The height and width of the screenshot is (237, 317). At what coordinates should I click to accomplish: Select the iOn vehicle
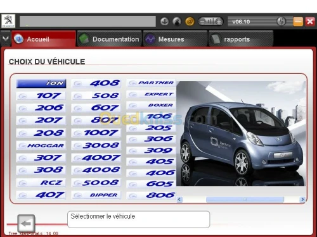[x=41, y=83]
